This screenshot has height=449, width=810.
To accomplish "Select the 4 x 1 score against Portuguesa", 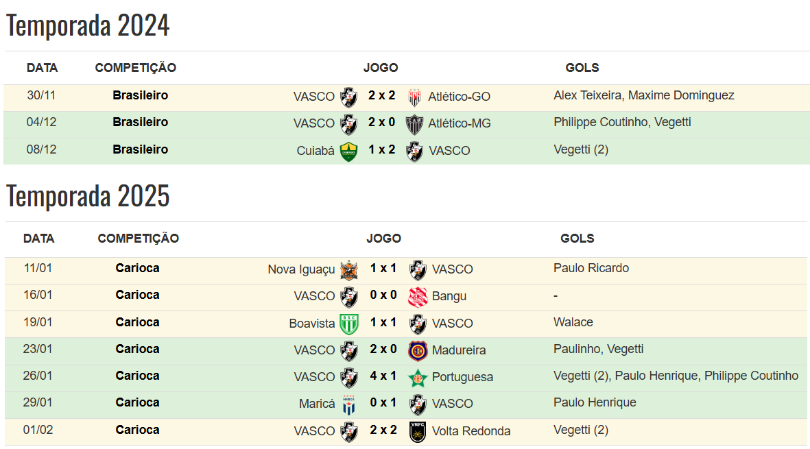I will coord(383,376).
